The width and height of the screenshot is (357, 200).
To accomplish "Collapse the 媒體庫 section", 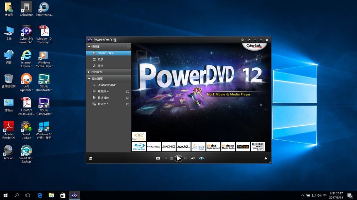I will [89, 47].
